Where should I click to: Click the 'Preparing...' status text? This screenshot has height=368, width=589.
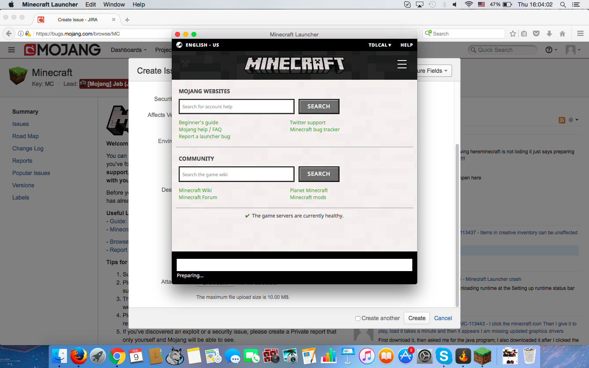click(190, 276)
